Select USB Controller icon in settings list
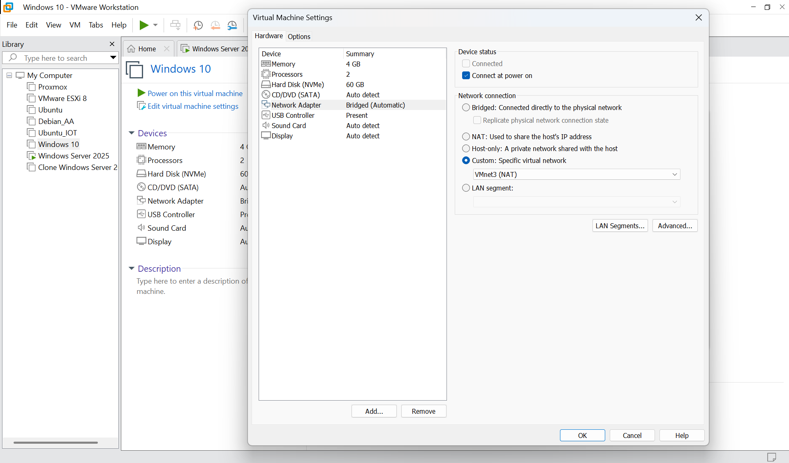Image resolution: width=789 pixels, height=463 pixels. click(x=266, y=115)
